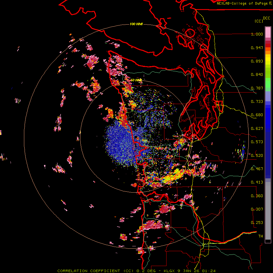Pick the light pink top color bar segment
This screenshot has width=273, height=273.
click(x=268, y=32)
